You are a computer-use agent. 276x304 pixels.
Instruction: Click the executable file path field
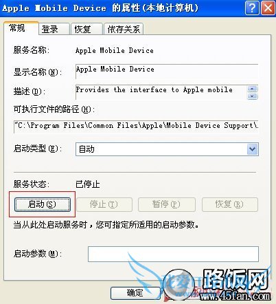tap(136, 127)
